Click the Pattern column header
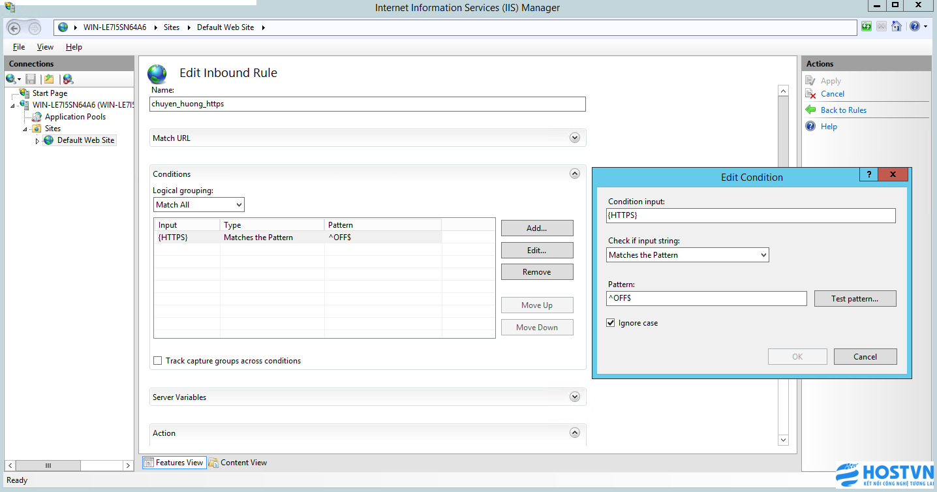Viewport: 937px width, 492px height. [x=383, y=225]
